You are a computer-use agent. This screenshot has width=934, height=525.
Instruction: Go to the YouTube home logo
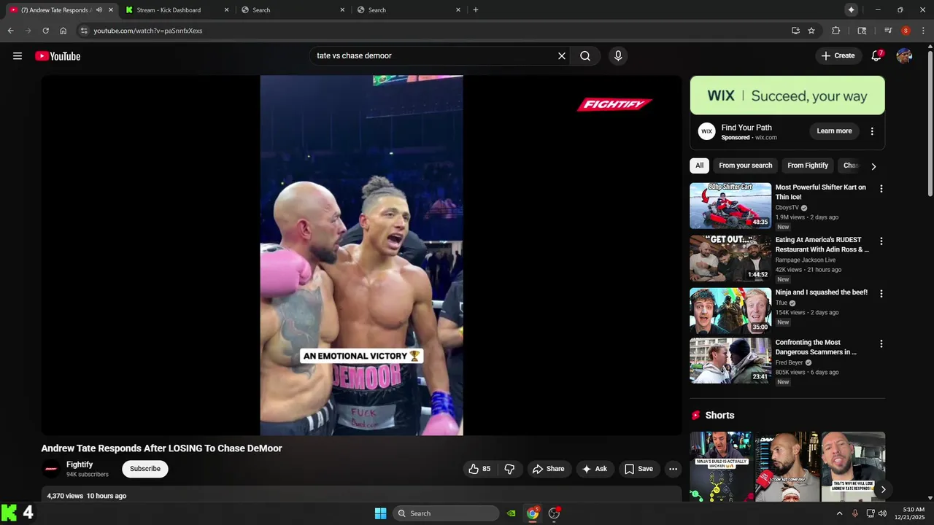[58, 56]
